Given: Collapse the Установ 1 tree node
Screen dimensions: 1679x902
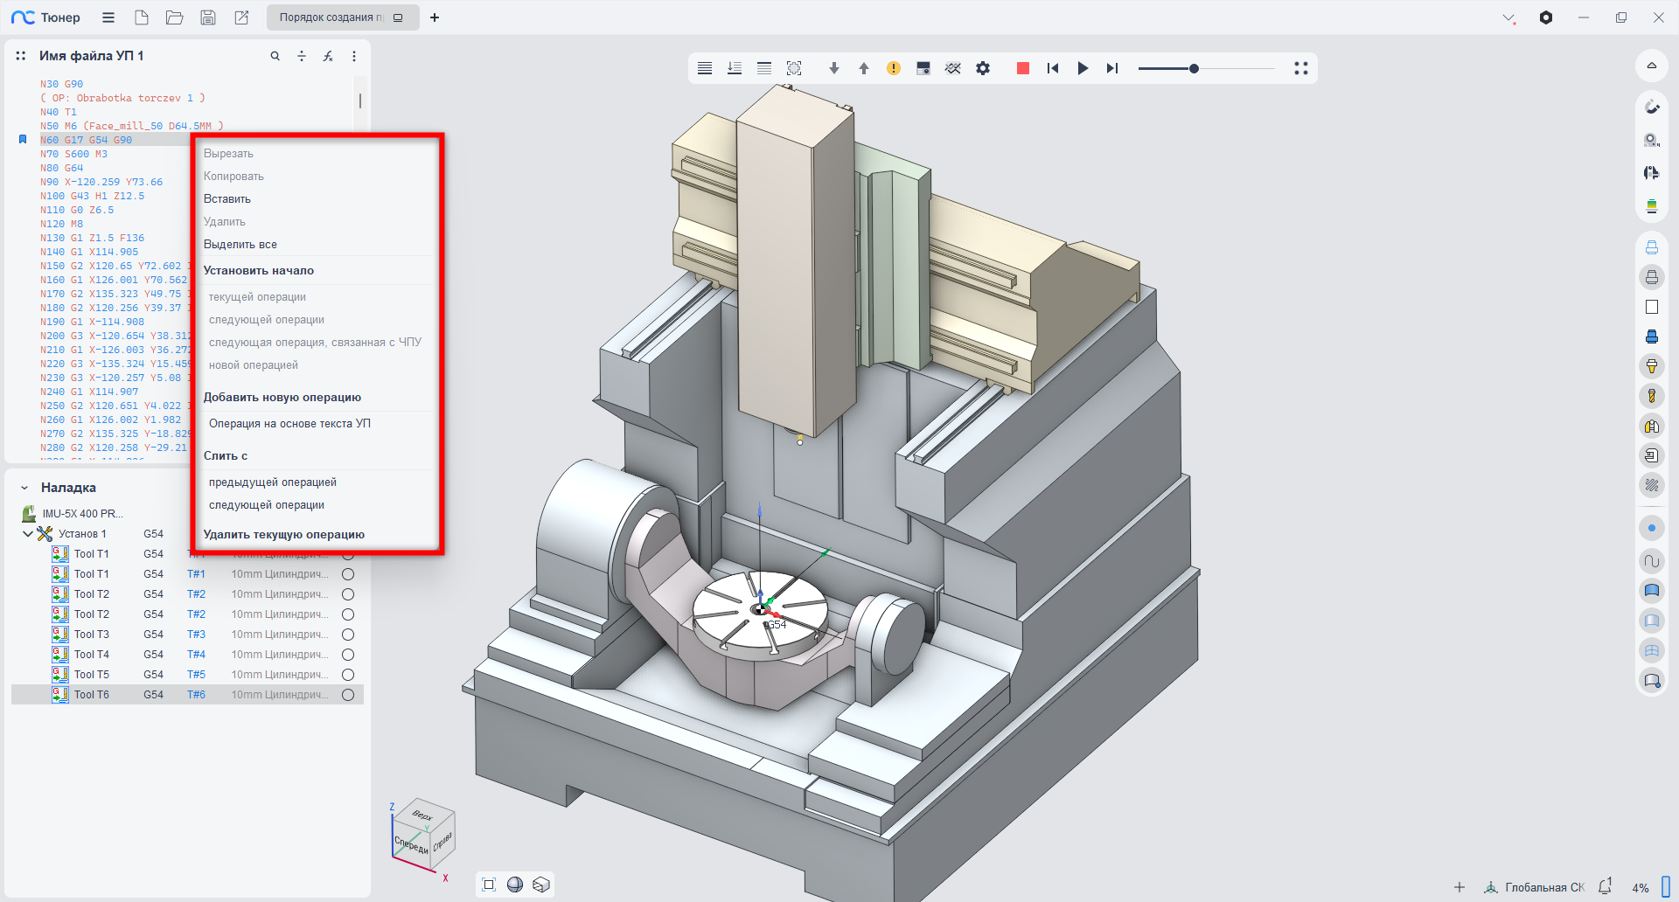Looking at the screenshot, I should coord(28,534).
